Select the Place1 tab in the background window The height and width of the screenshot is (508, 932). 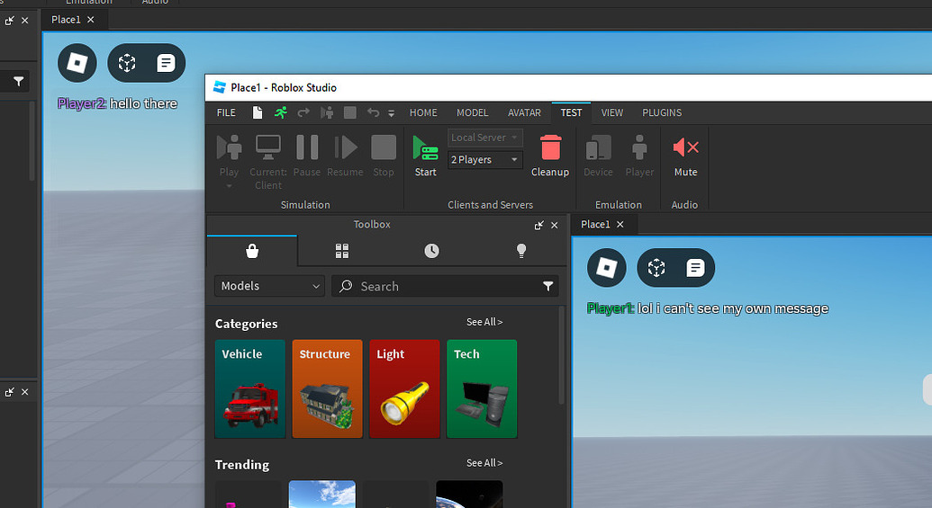coord(66,20)
